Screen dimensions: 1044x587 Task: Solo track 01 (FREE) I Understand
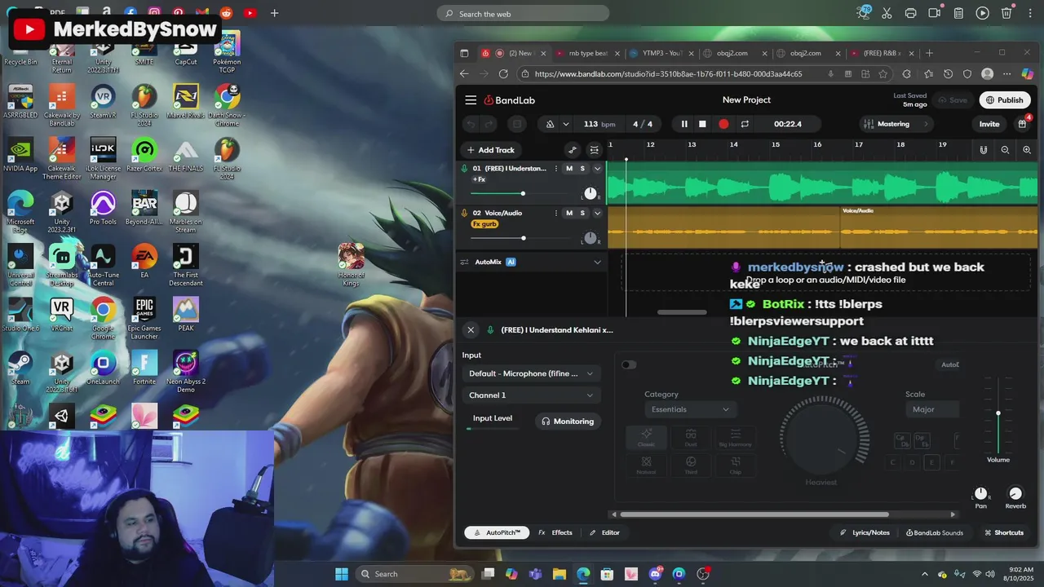(582, 169)
